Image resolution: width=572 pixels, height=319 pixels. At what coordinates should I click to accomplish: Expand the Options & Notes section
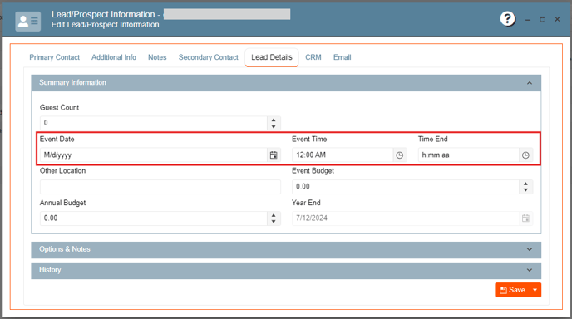pyautogui.click(x=530, y=249)
